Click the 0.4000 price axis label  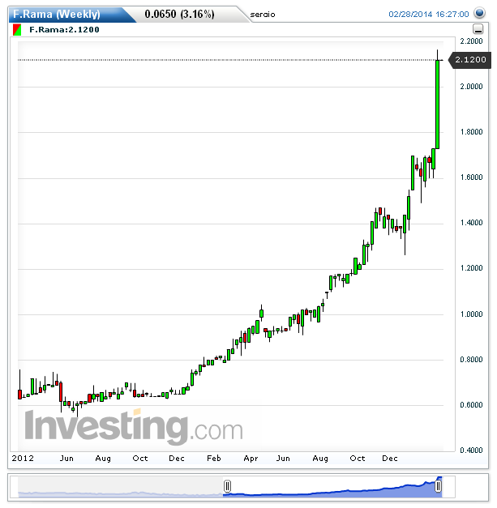click(471, 450)
